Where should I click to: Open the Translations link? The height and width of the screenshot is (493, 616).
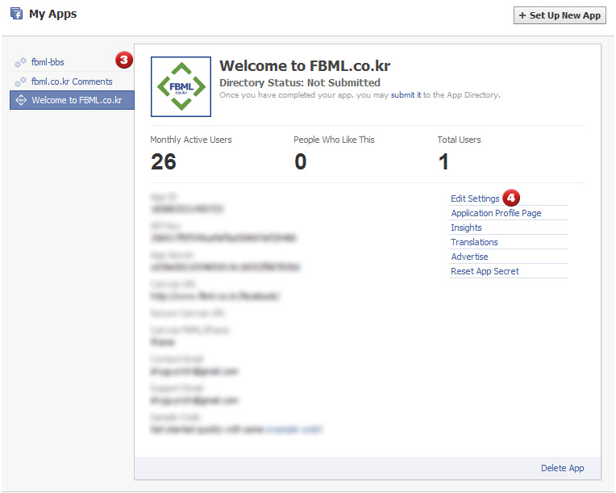click(x=474, y=242)
